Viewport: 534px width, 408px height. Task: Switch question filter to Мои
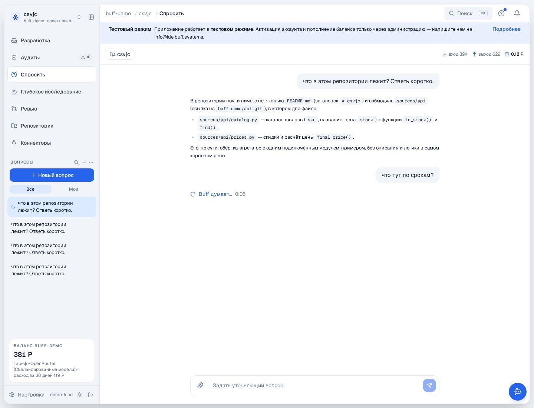click(73, 189)
